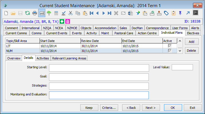The image size is (205, 114).
Task: Open the Criteria... dialog button
Action: [x=109, y=108]
